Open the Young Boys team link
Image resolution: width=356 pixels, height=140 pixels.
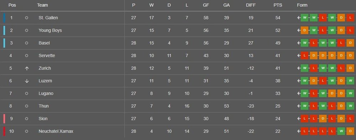tap(50, 30)
